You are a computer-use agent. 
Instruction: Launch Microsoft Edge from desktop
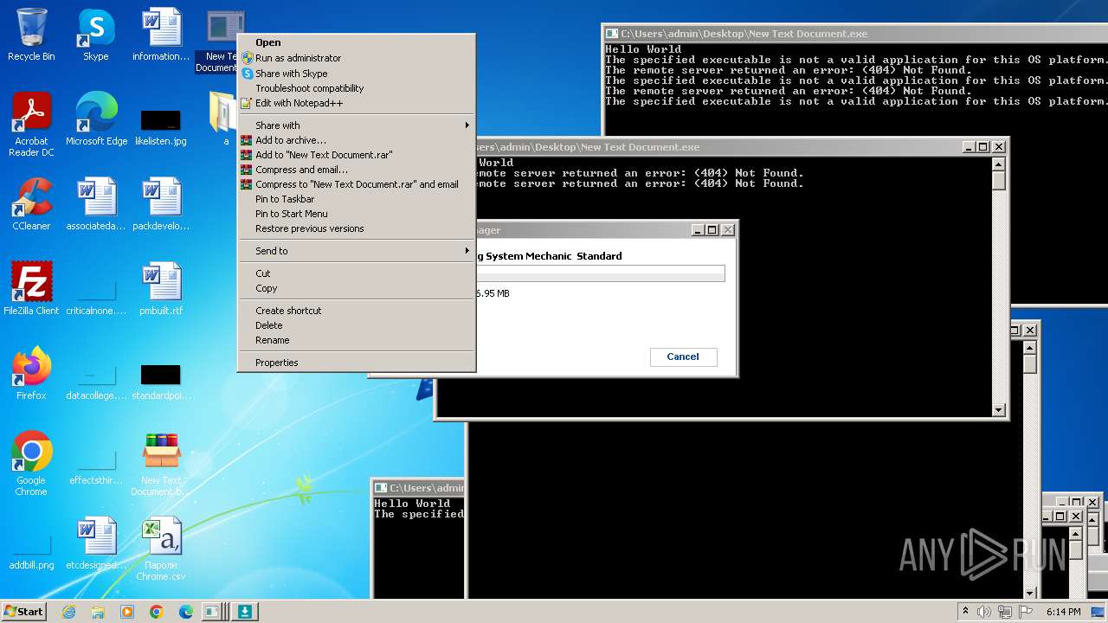tap(96, 120)
